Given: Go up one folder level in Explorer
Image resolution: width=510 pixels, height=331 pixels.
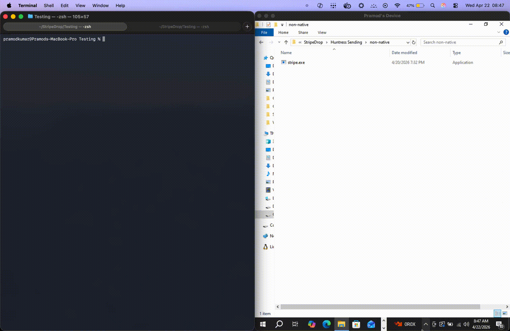Looking at the screenshot, I should [286, 42].
